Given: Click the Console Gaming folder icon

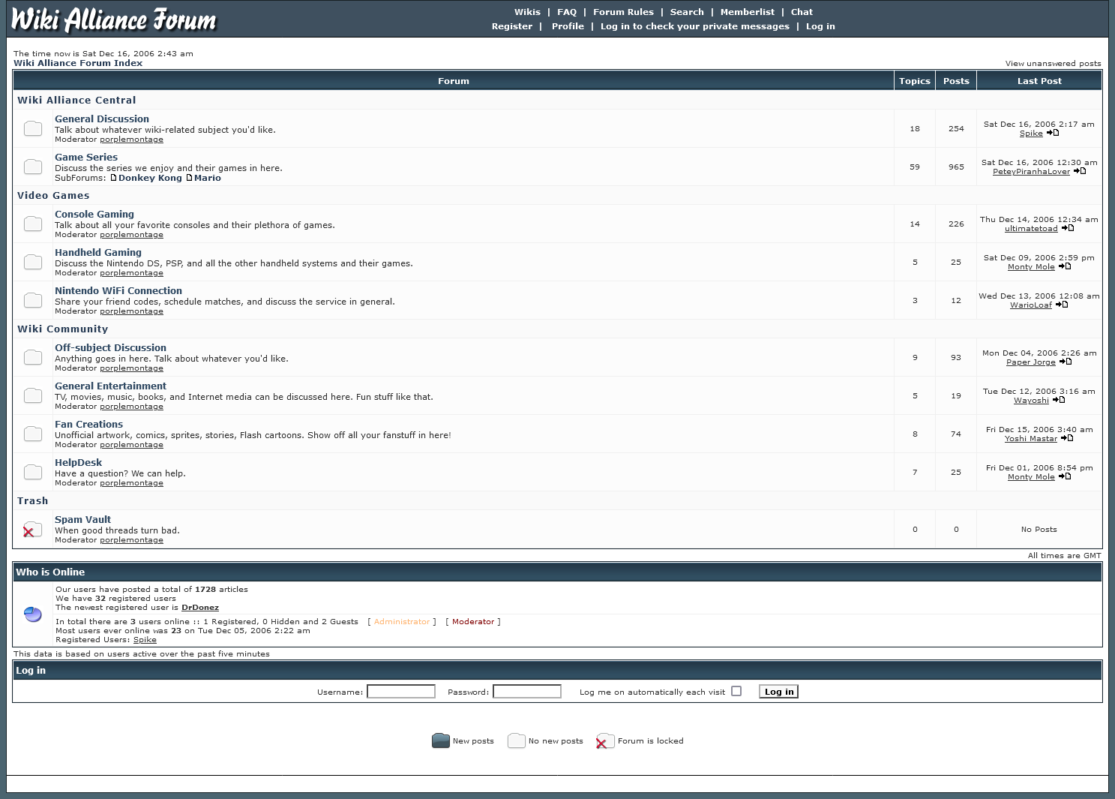Looking at the screenshot, I should click(x=33, y=224).
